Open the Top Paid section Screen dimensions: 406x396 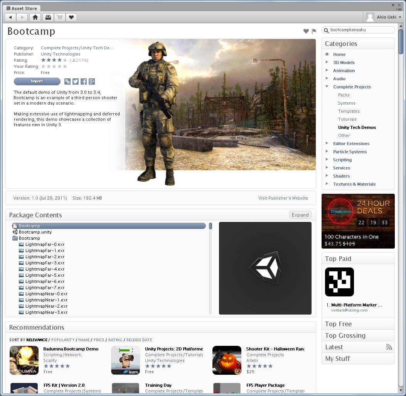(x=358, y=259)
